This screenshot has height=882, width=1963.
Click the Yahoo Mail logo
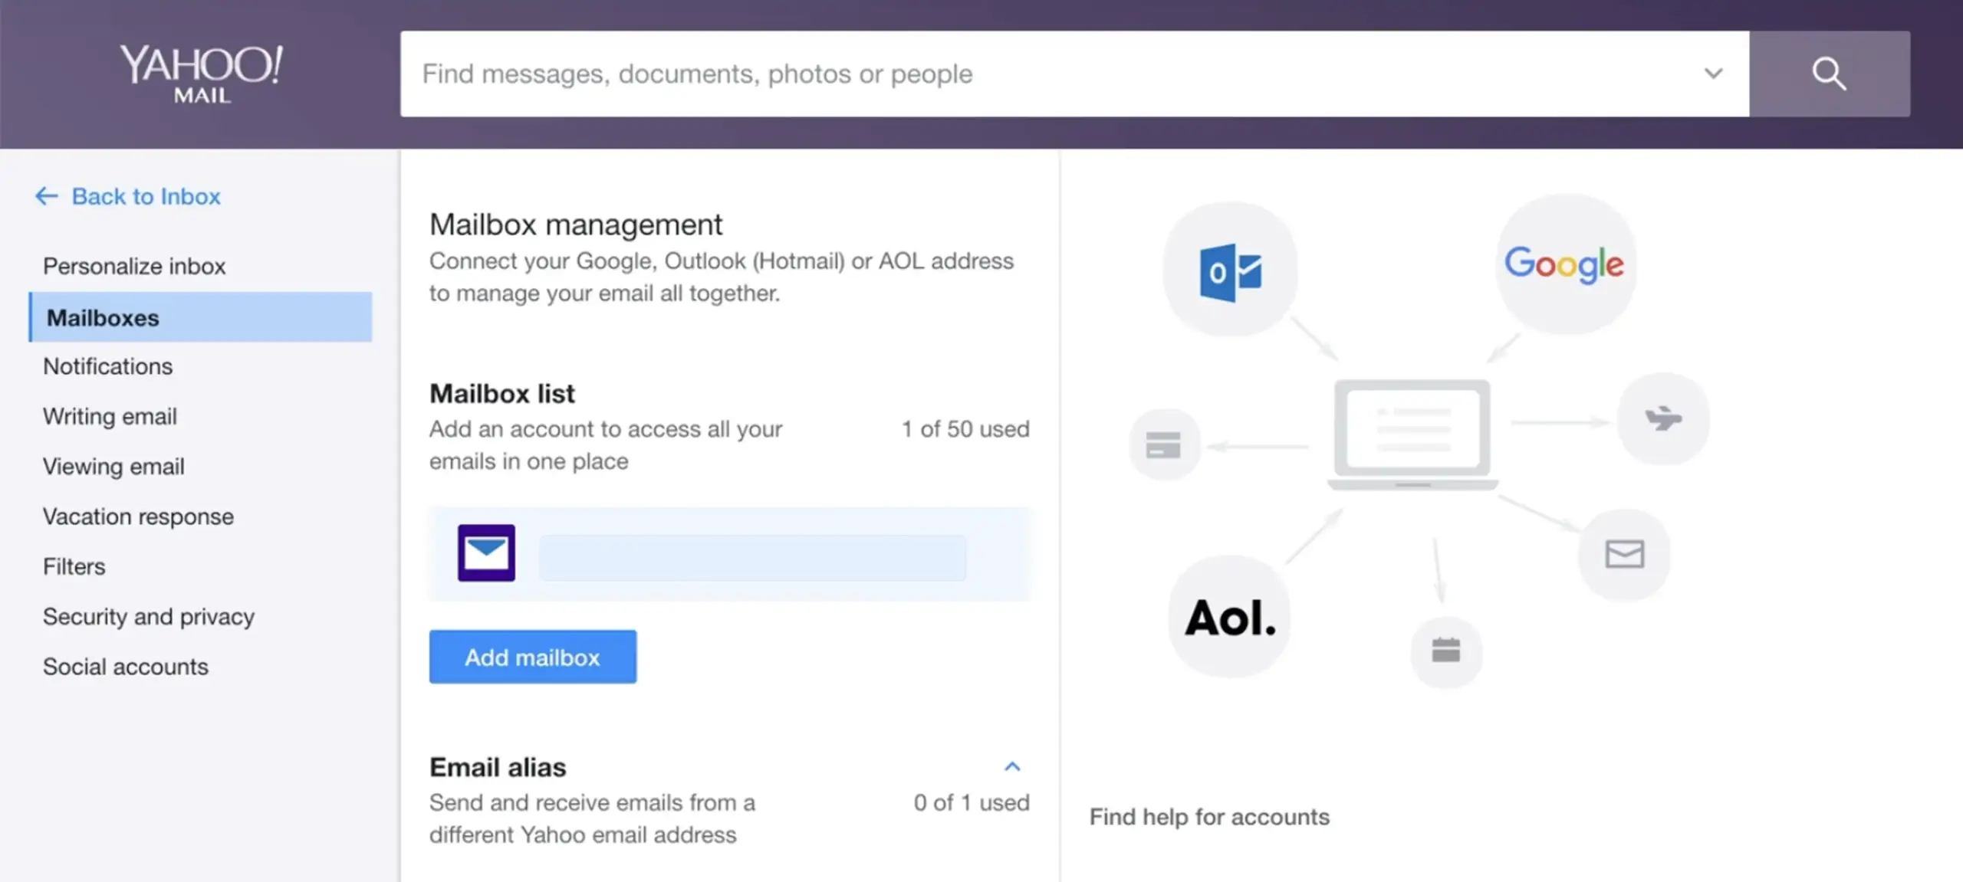point(201,74)
